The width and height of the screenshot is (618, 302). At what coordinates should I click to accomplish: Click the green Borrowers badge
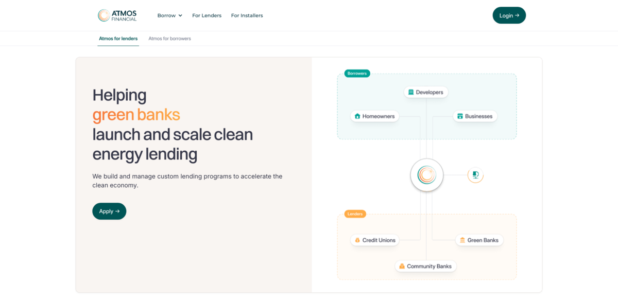coord(357,73)
